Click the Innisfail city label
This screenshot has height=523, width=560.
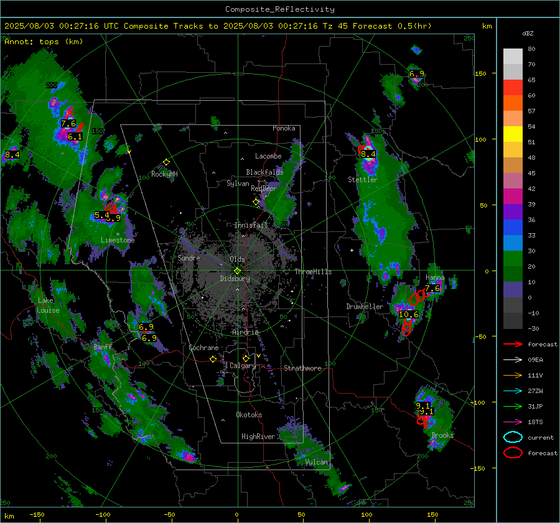coord(251,225)
